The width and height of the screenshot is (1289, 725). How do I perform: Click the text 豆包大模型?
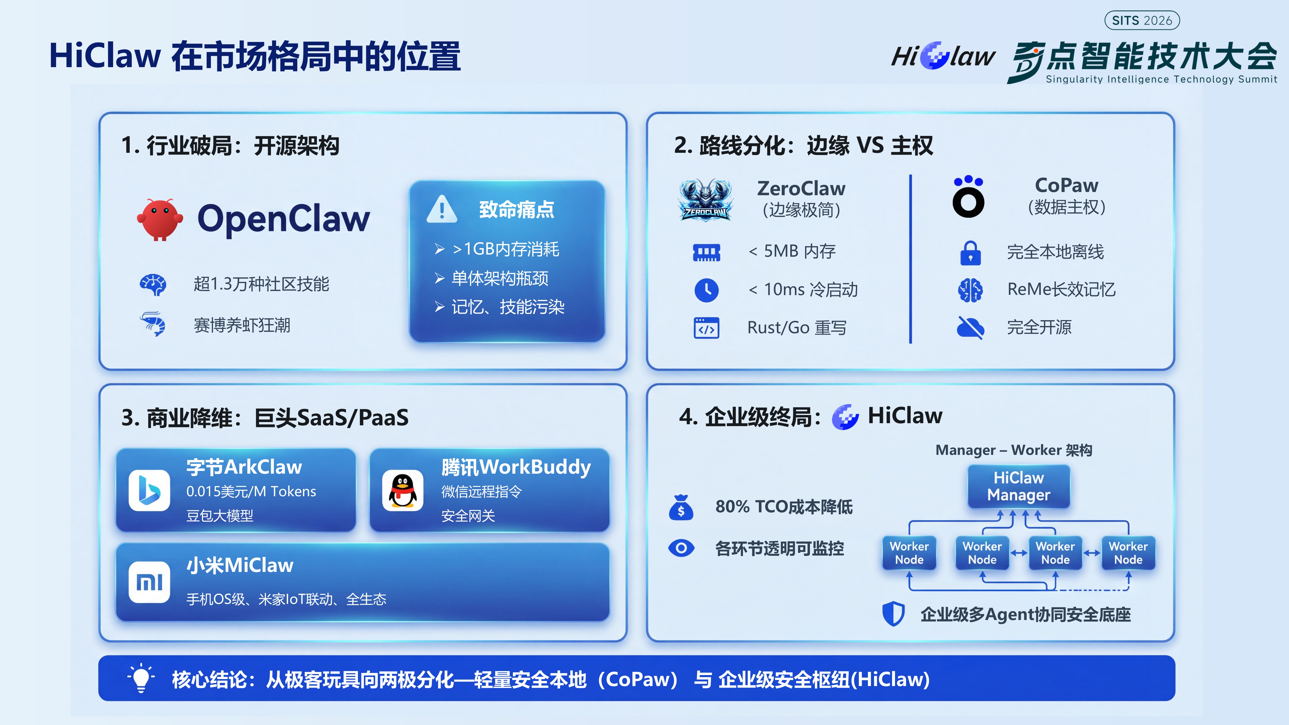pos(220,515)
